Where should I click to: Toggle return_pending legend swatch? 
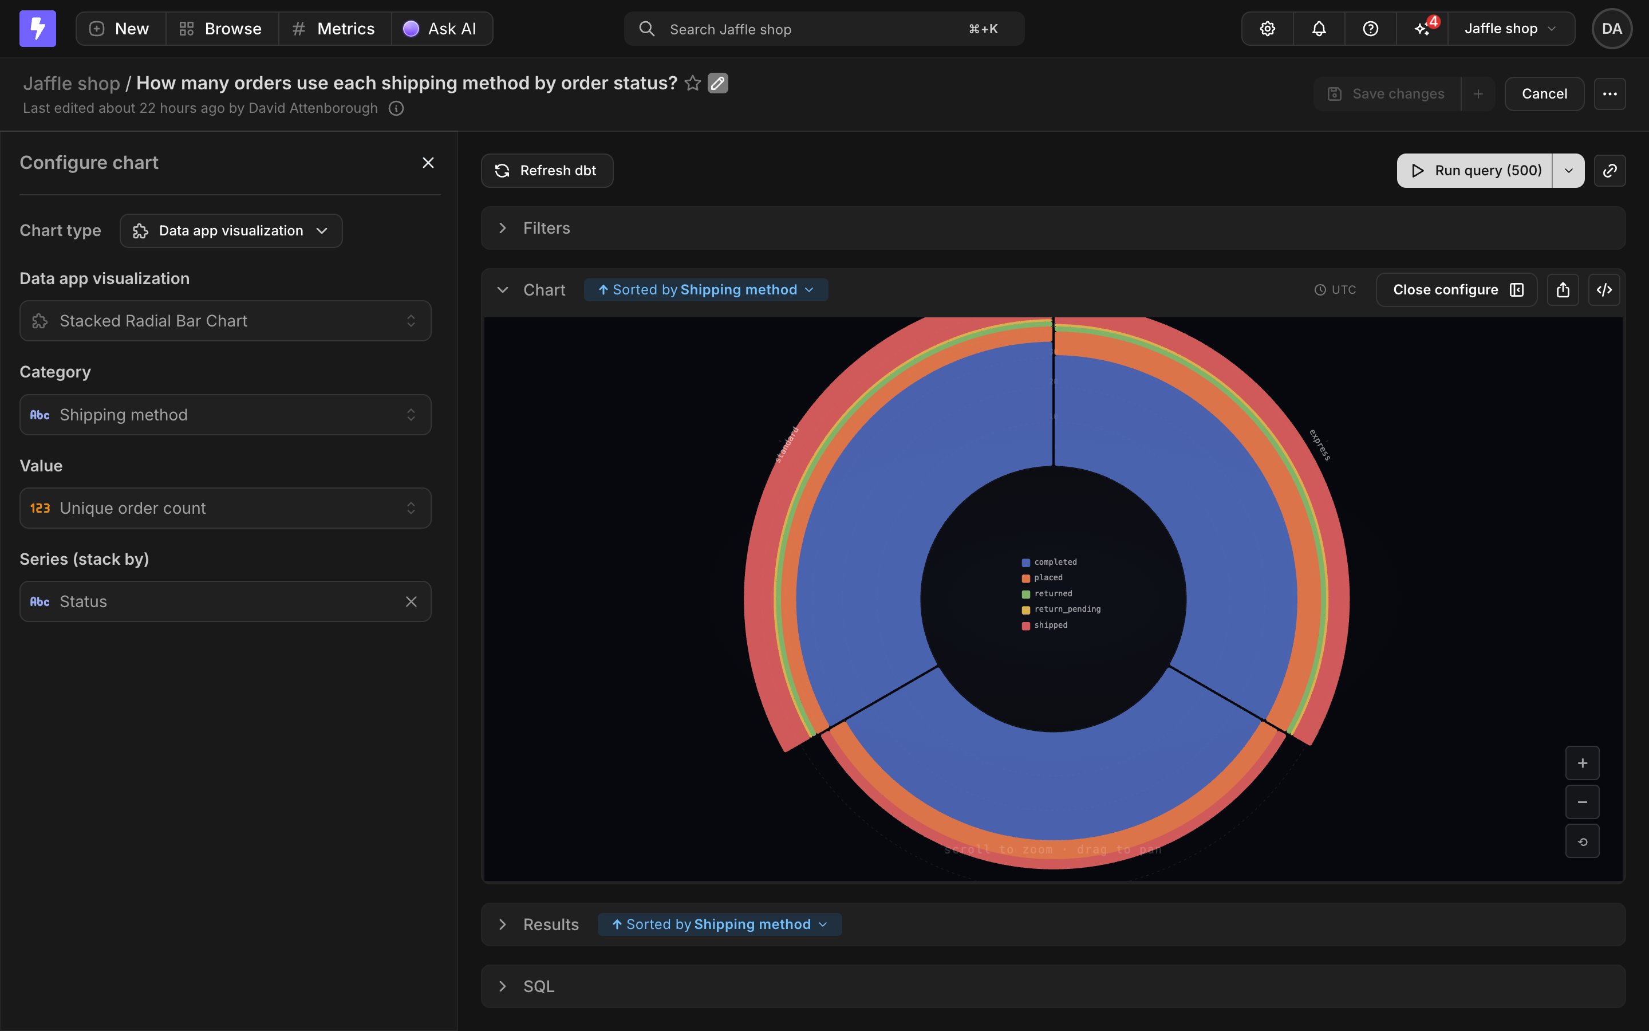coord(1025,609)
